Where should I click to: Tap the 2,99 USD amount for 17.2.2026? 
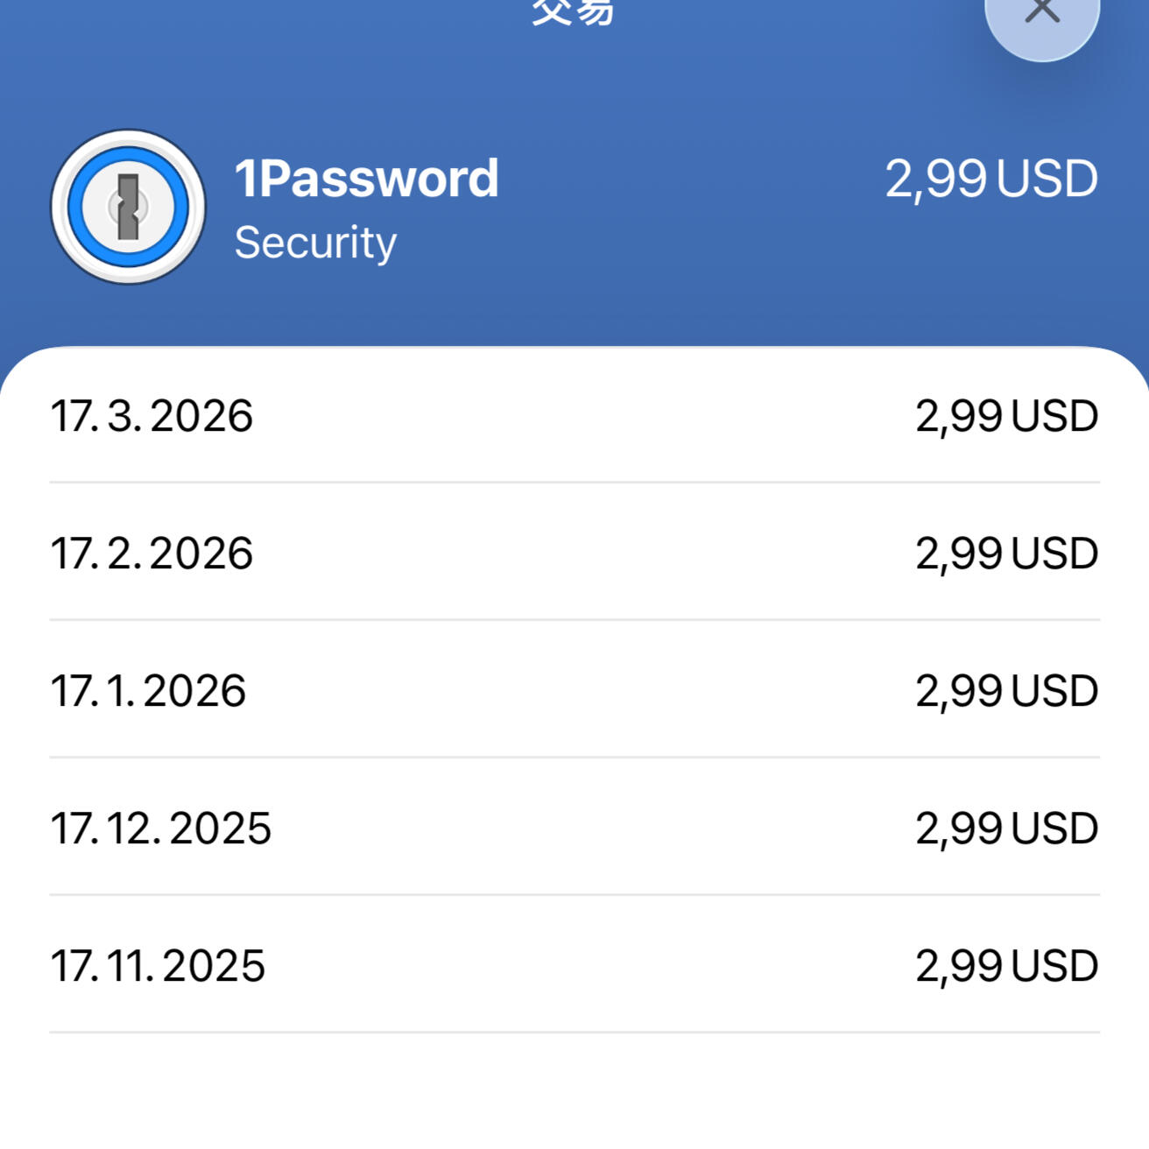pos(1006,553)
